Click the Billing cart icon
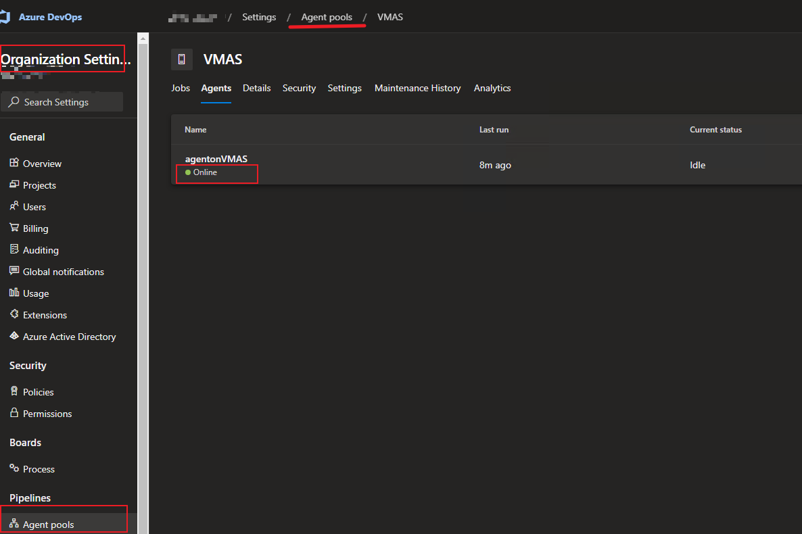The height and width of the screenshot is (534, 802). point(14,228)
